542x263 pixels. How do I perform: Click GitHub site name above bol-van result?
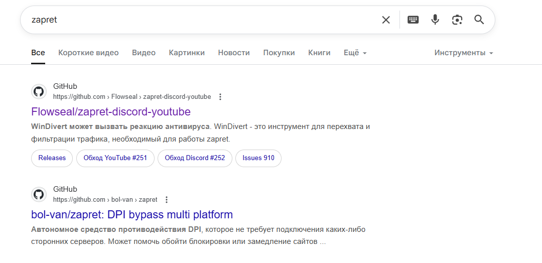(x=65, y=189)
